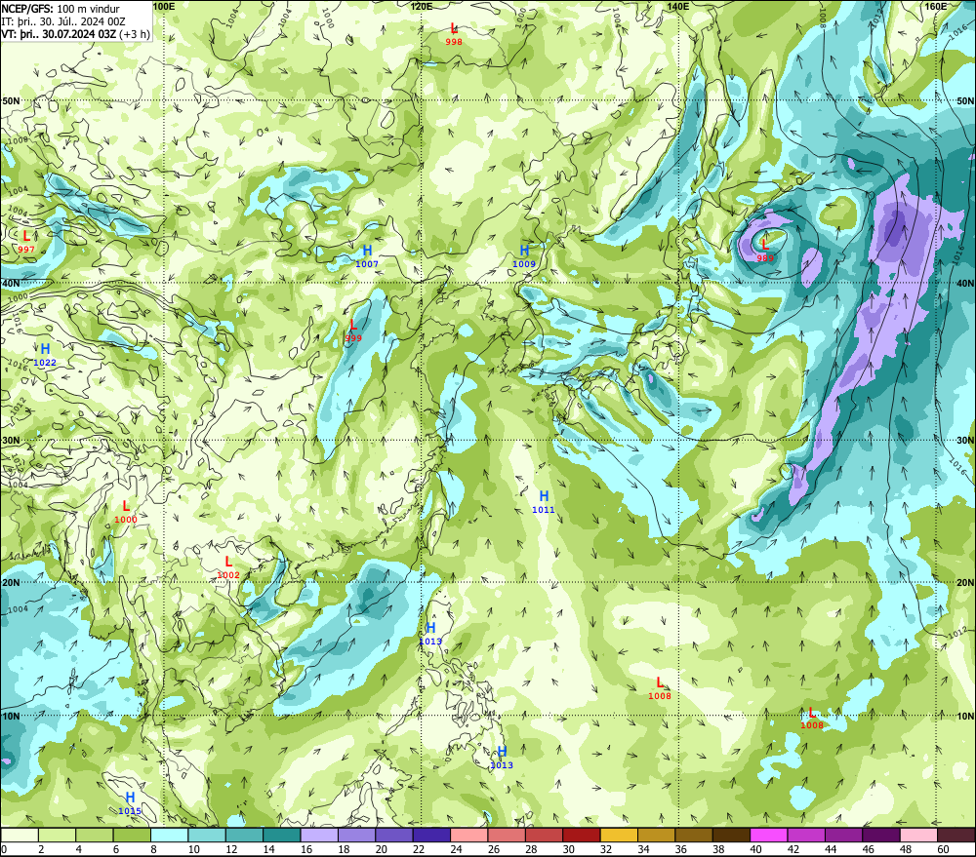The image size is (976, 857).
Task: Select the 8–10 light cyan legend swatch
Action: [169, 835]
